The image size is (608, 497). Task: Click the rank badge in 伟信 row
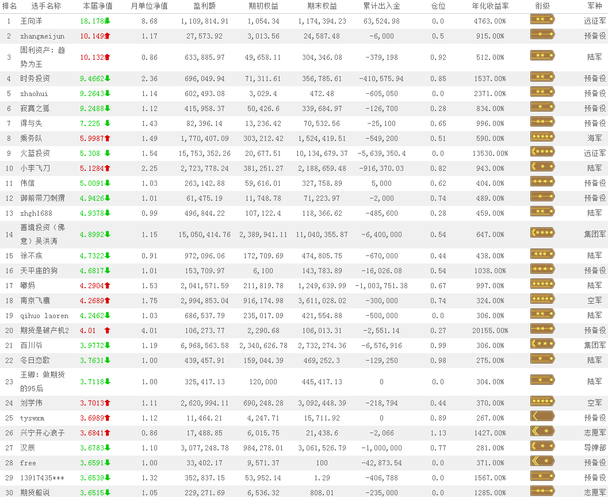click(x=542, y=181)
